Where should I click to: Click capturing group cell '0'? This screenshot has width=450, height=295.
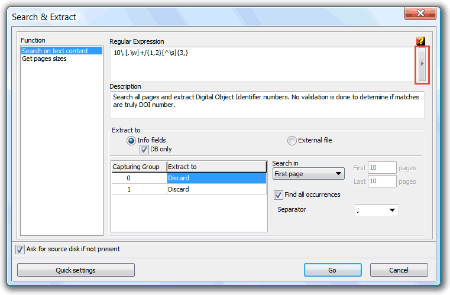[x=139, y=178]
